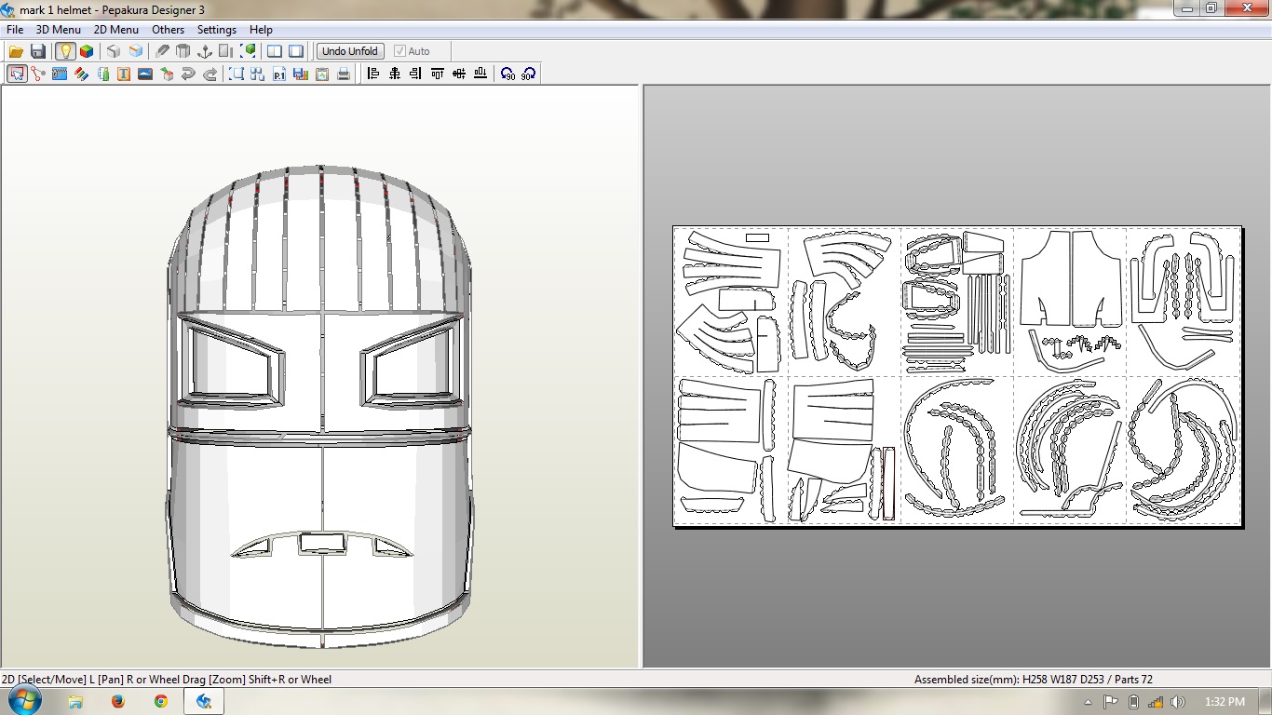This screenshot has width=1272, height=715.
Task: Click the gray cylinder toolbar icon
Action: point(183,51)
